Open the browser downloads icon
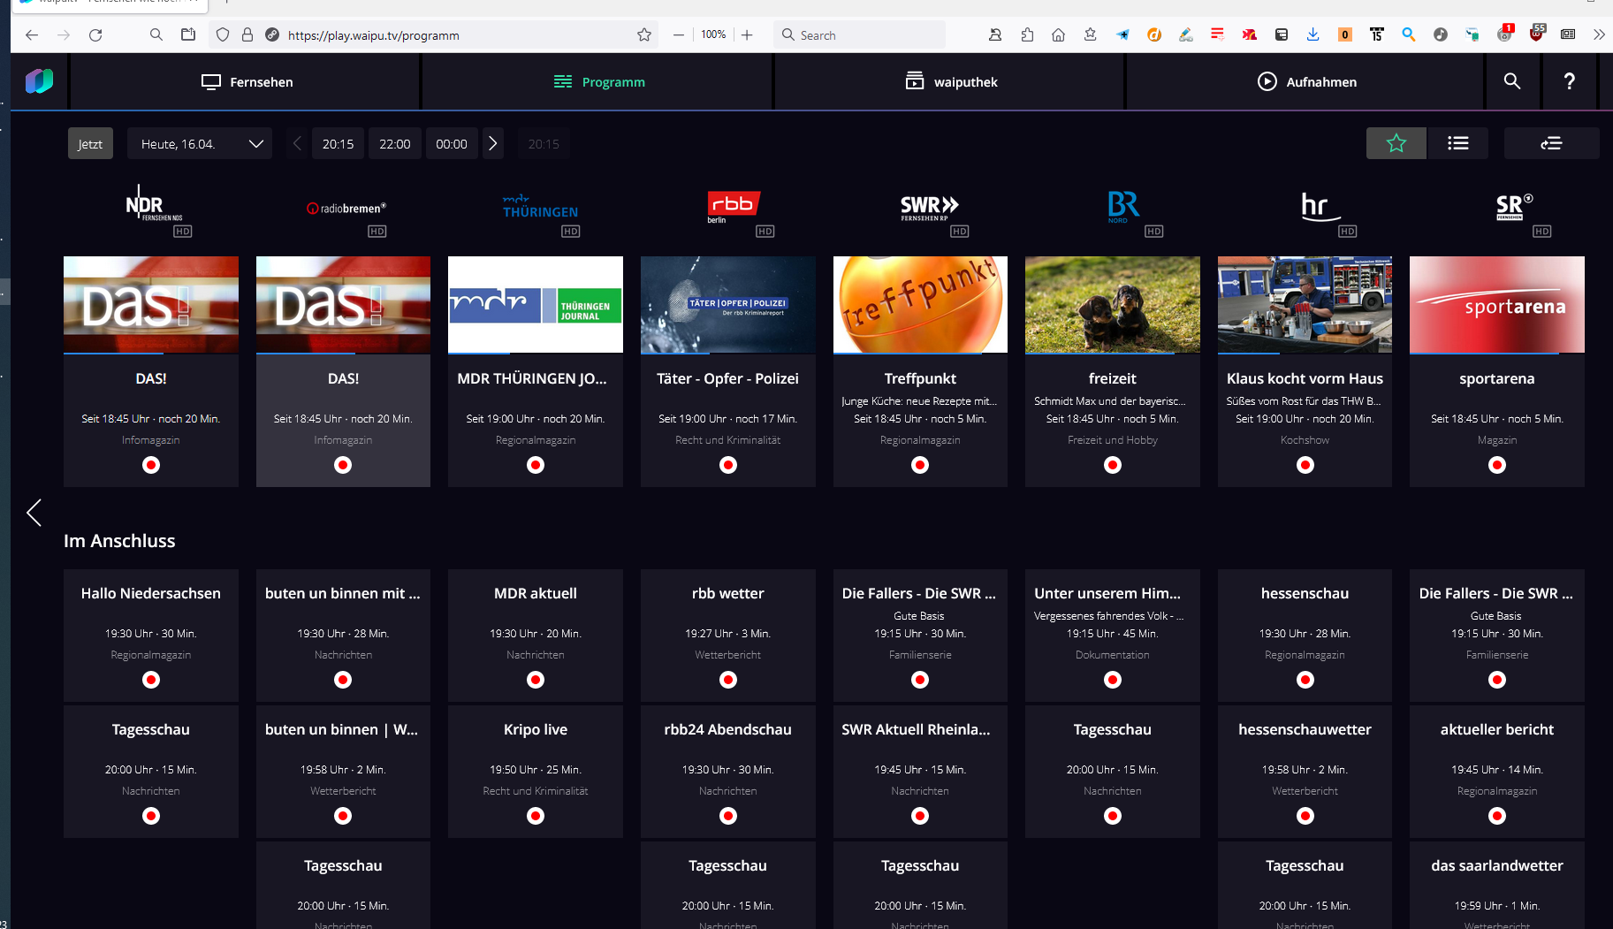The width and height of the screenshot is (1613, 929). 1312,35
